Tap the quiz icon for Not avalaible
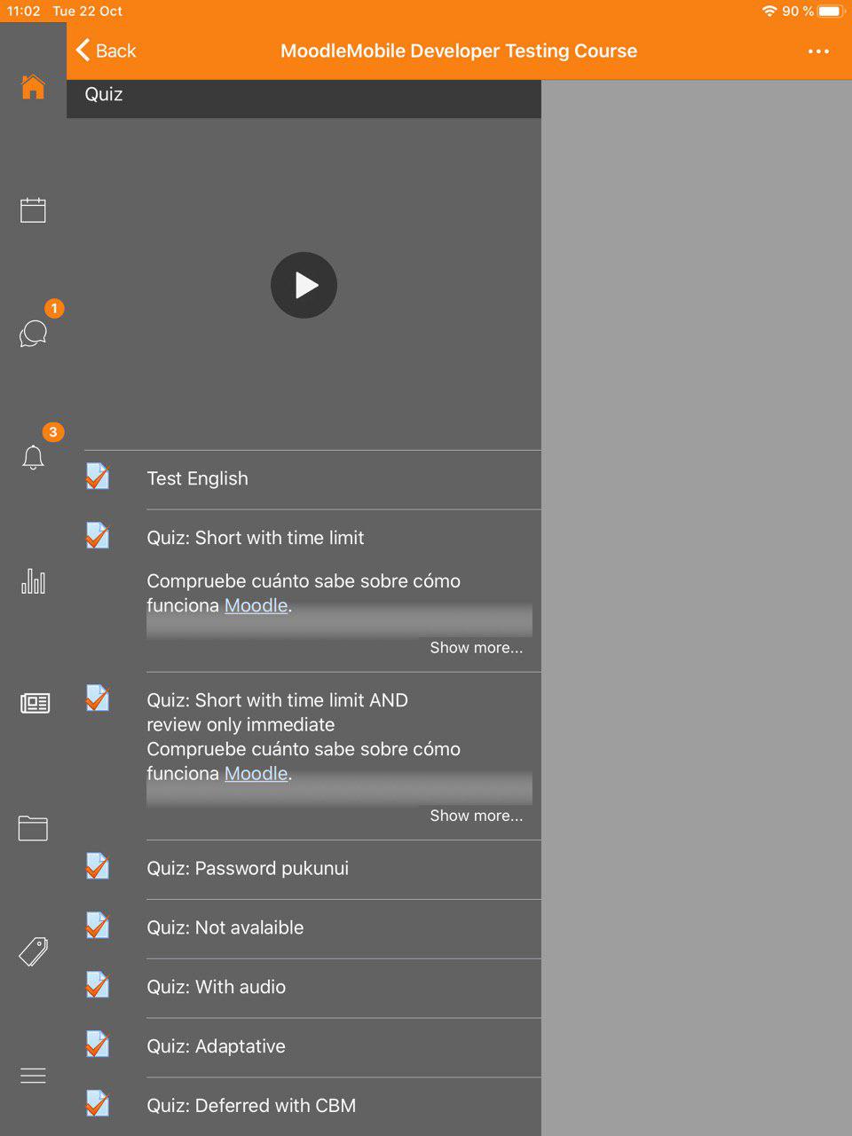The width and height of the screenshot is (852, 1136). tap(98, 926)
